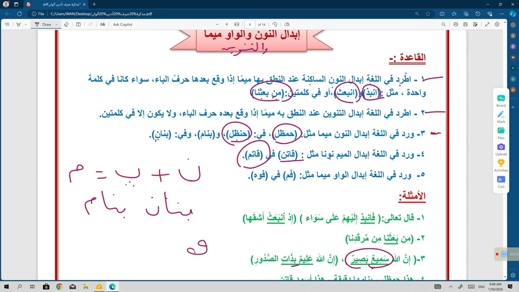Select the Highlight tool in PDF toolbar
519x292 pixels.
pyautogui.click(x=18, y=24)
